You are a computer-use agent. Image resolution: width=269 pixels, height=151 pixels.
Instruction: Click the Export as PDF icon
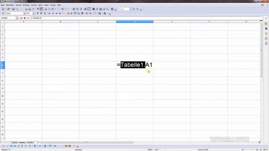26,9
